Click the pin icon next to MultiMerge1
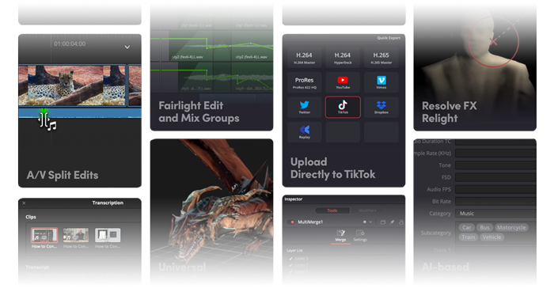 tap(392, 222)
